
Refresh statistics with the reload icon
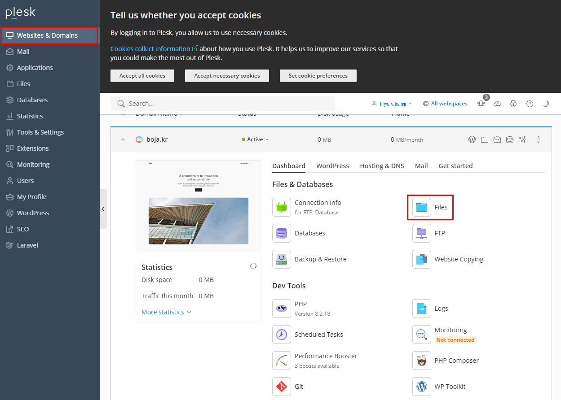[253, 266]
